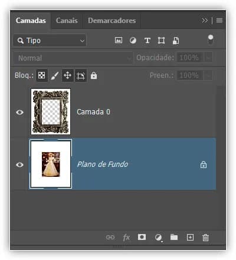This screenshot has height=260, width=236.
Task: Select the Camada 0 frame thumbnail
Action: pos(51,111)
